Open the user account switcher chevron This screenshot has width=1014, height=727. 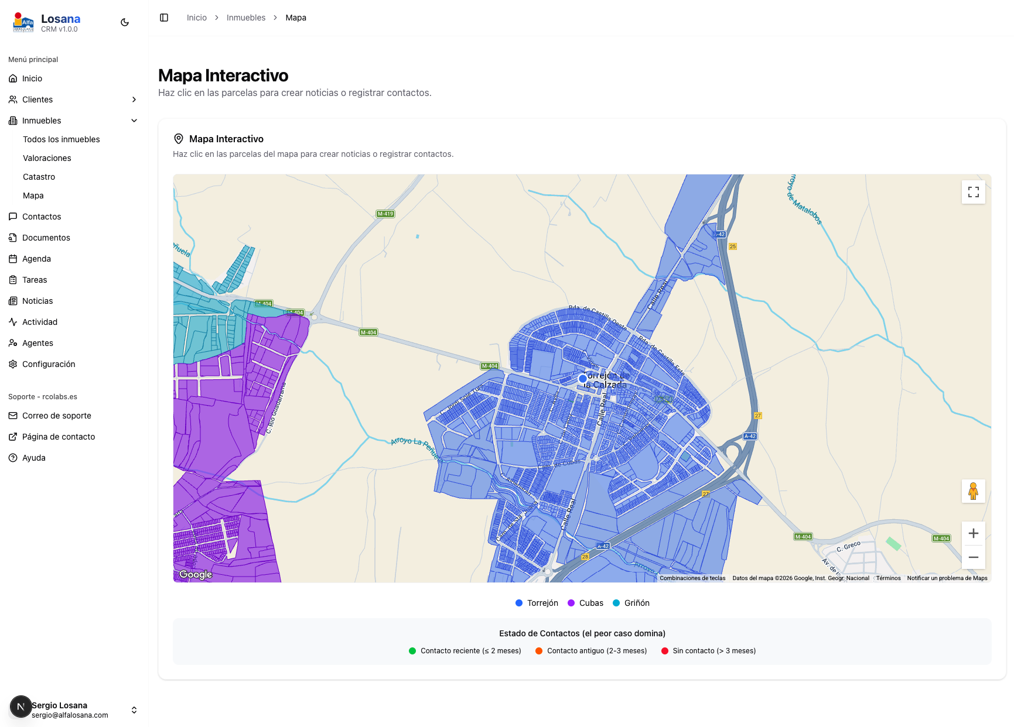point(134,709)
